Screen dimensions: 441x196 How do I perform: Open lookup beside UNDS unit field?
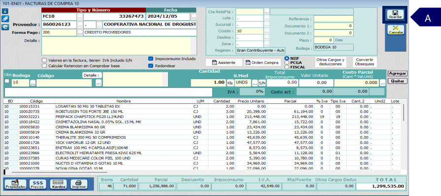tap(255, 83)
